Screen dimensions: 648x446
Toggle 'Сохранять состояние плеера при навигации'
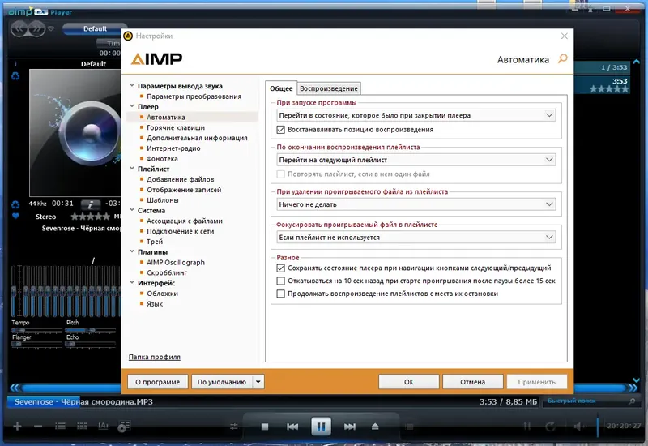coord(280,268)
